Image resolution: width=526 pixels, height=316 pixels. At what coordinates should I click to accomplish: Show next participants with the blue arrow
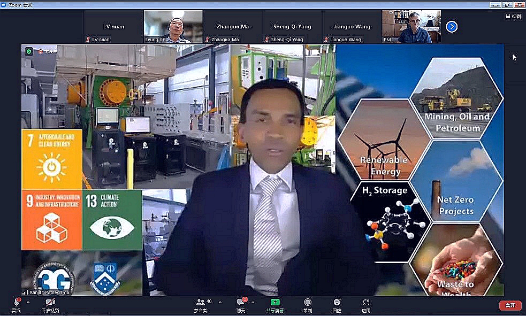coord(452,26)
